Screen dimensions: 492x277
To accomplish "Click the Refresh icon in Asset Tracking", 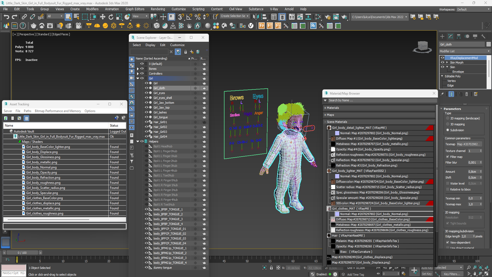I will click(6, 118).
